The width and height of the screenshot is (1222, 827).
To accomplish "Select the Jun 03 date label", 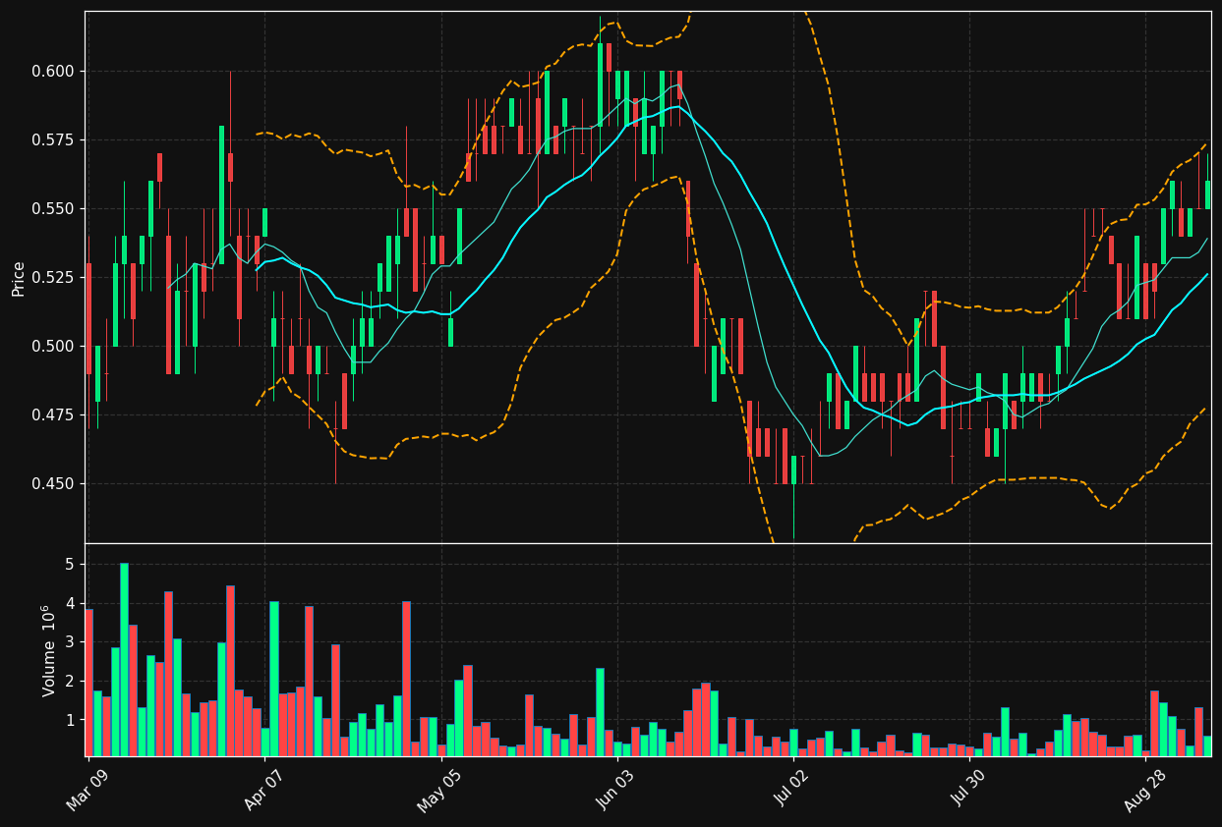I will click(616, 788).
